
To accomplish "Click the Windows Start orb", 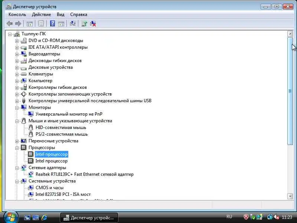I will [11, 217].
